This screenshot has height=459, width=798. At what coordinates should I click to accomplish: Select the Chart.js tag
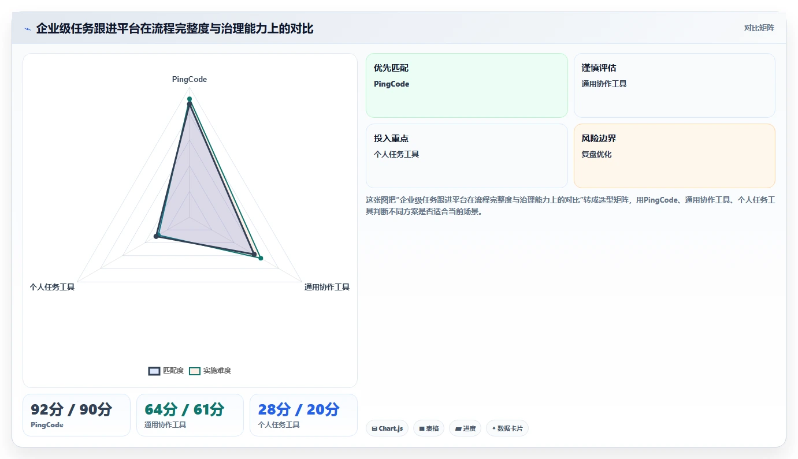click(387, 428)
